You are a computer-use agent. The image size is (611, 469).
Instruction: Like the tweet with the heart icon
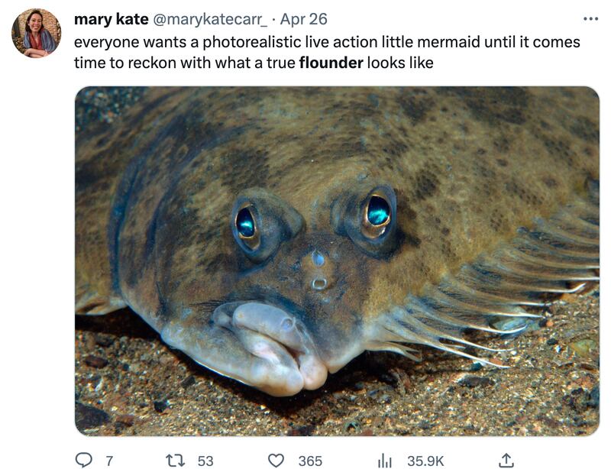276,460
